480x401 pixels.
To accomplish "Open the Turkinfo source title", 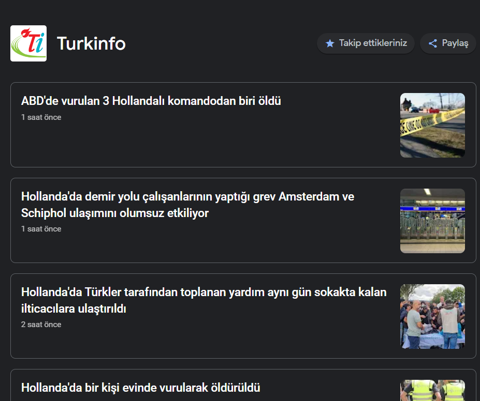I will 91,43.
